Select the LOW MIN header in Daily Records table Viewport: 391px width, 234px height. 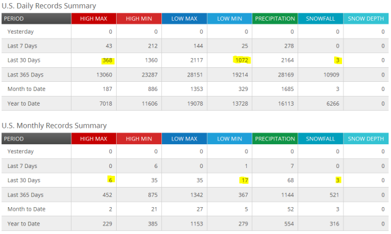tap(230, 19)
